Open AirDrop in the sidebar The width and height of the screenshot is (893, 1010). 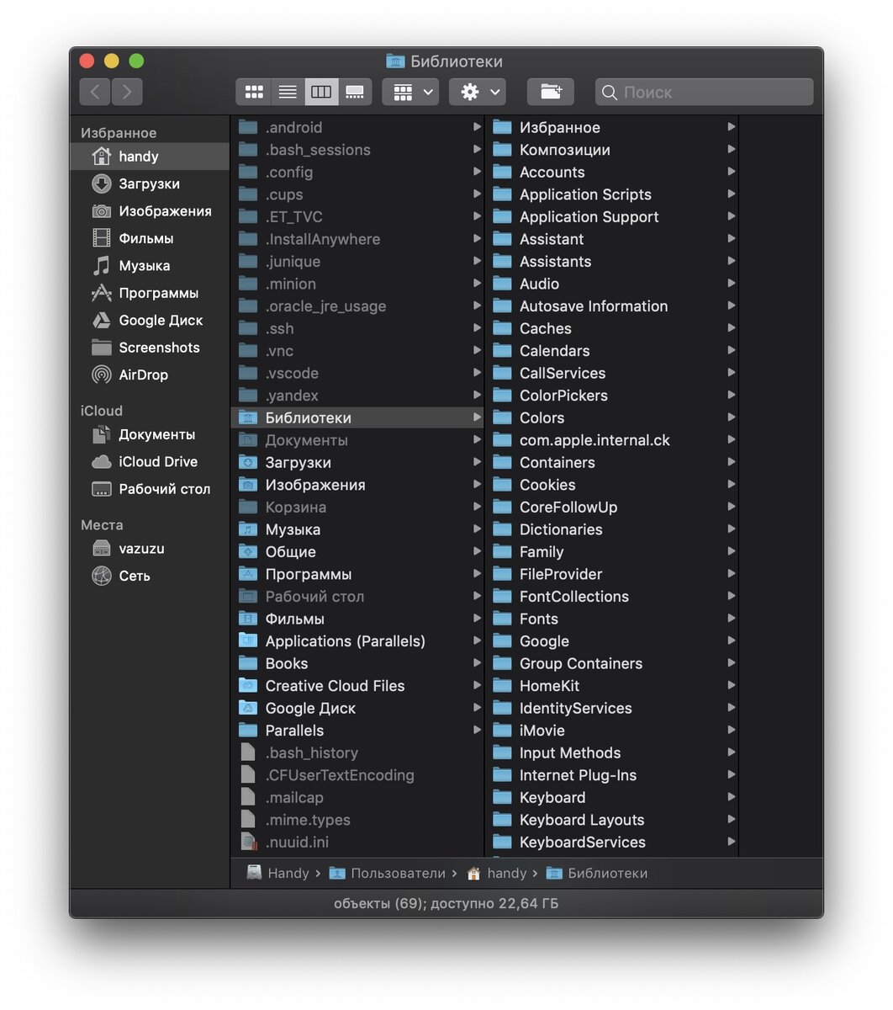150,375
